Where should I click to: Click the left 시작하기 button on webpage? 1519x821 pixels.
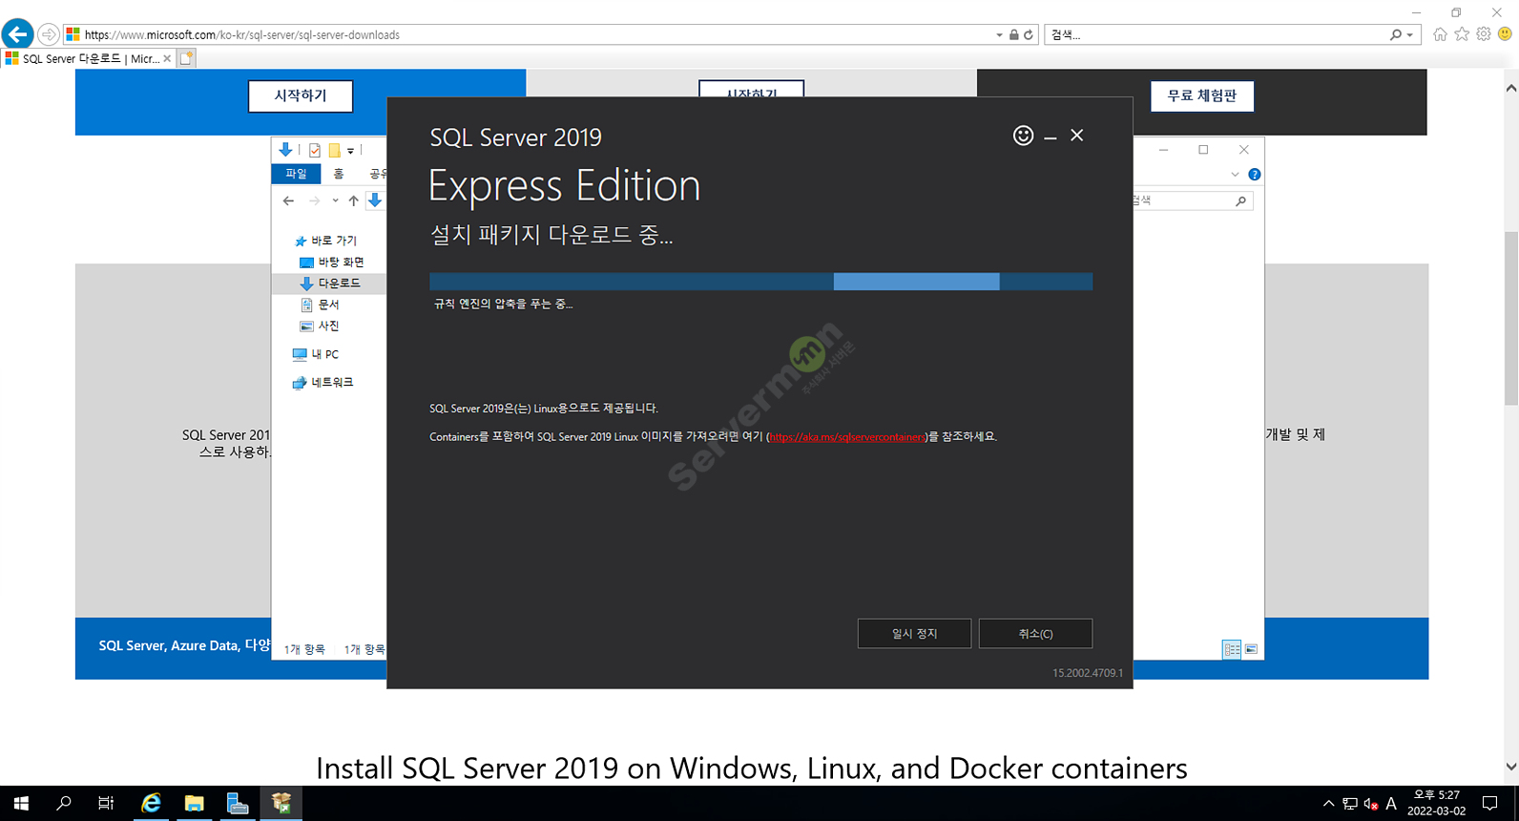301,95
